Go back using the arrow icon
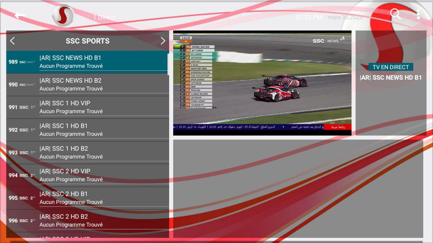The image size is (433, 243). [20, 16]
